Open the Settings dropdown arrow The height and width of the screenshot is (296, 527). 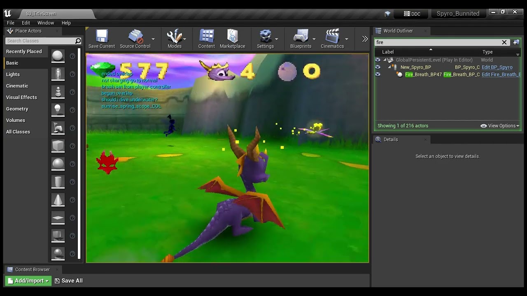click(276, 39)
